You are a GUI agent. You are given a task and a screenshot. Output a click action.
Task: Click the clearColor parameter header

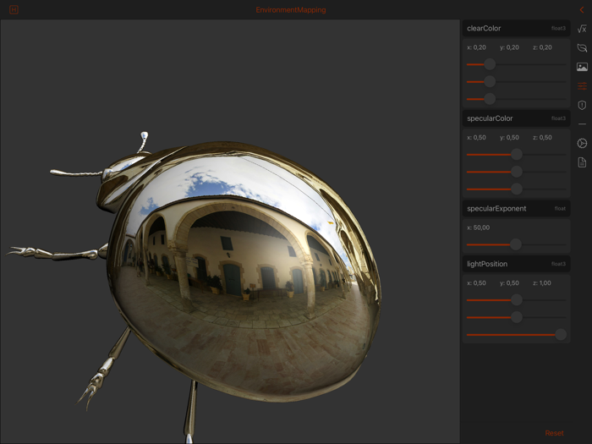516,28
